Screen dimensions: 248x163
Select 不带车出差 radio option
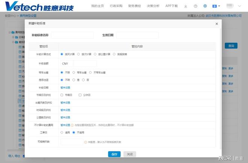[x=90, y=73]
